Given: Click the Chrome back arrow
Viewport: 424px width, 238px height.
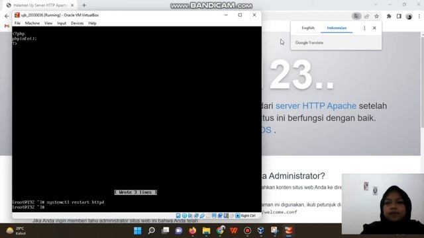Looking at the screenshot, I should pyautogui.click(x=7, y=16).
